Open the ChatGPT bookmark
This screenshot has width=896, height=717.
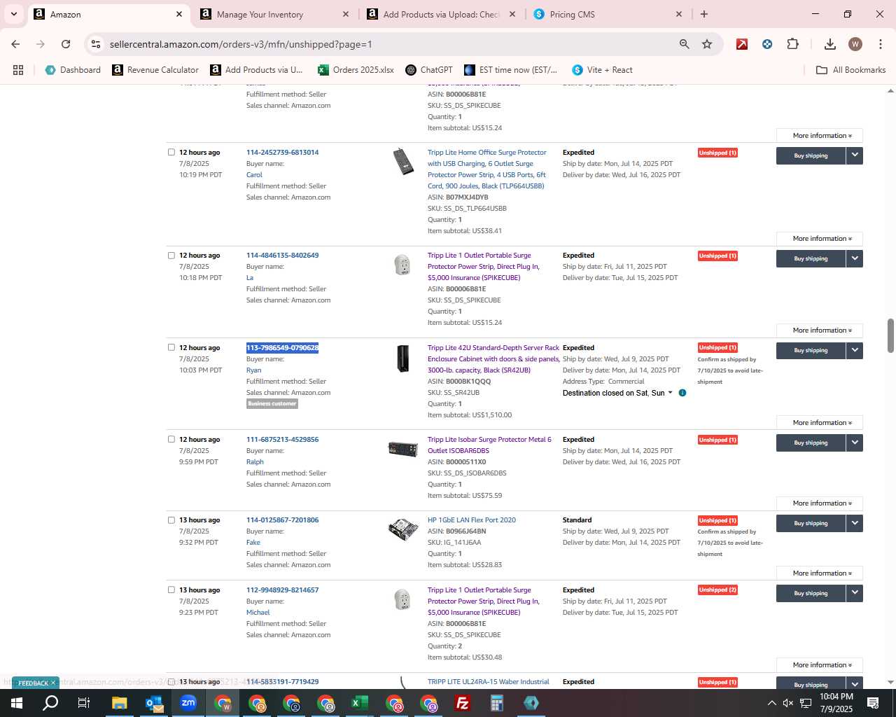pyautogui.click(x=429, y=70)
